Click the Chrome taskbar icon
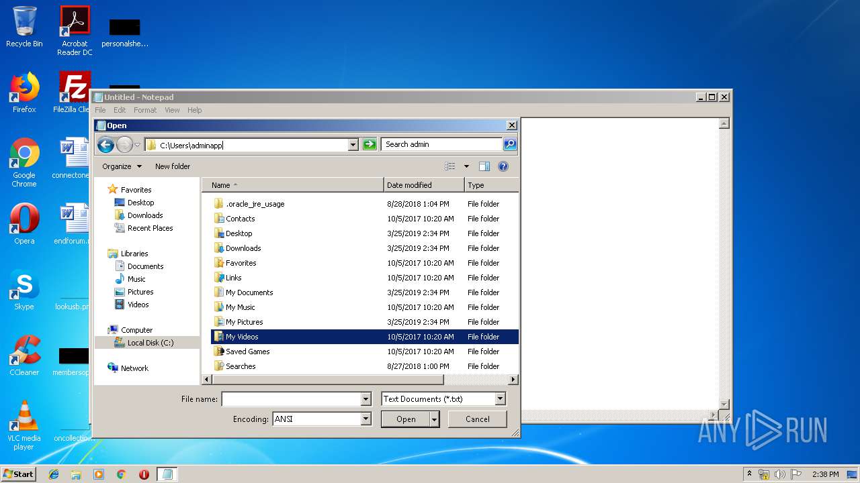This screenshot has width=860, height=483. point(121,474)
